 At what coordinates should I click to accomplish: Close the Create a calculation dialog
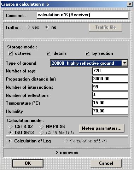130,4
